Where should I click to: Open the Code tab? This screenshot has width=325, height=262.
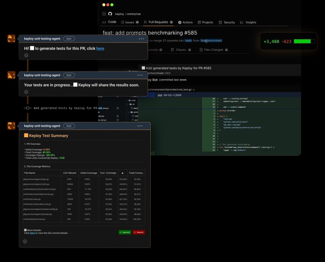[109, 22]
